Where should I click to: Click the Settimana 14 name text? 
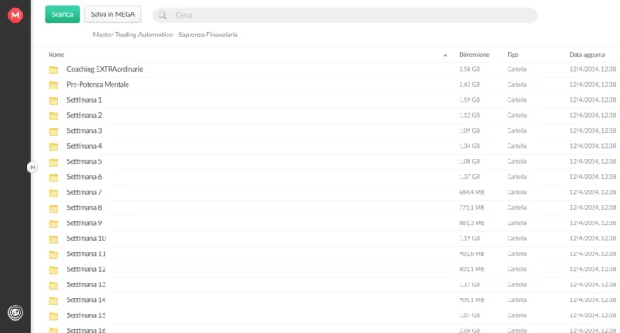(x=86, y=300)
